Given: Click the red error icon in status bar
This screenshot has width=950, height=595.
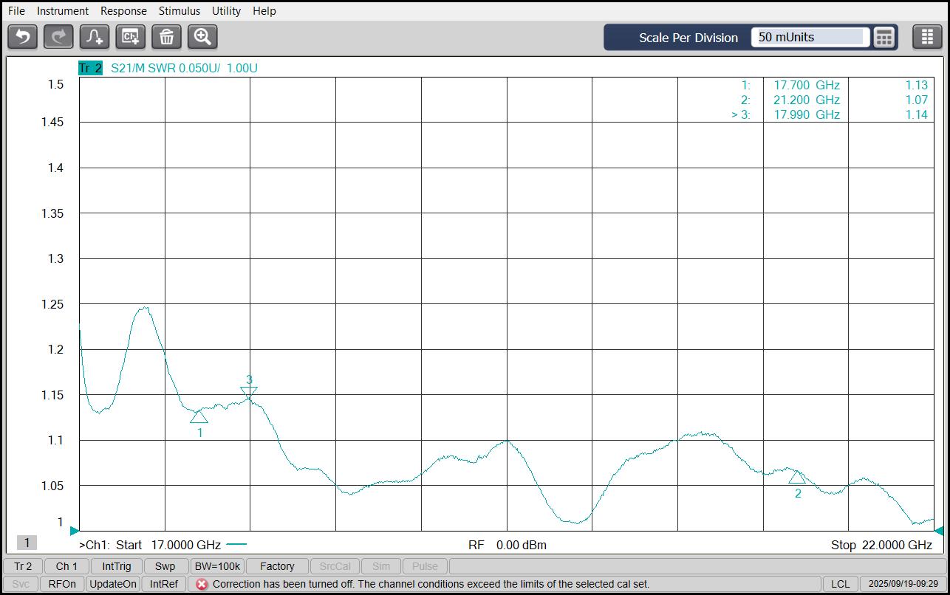Looking at the screenshot, I should tap(202, 584).
